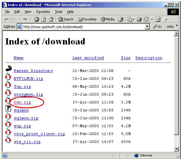Image resolution: width=181 pixels, height=159 pixels.
Task: Click Parent Directory back-arrow icon
Action: click(8, 68)
